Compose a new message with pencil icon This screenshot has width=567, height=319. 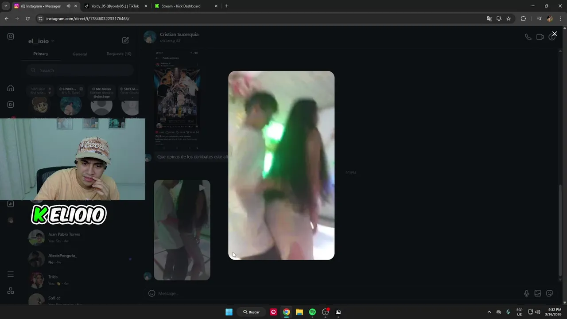click(125, 40)
